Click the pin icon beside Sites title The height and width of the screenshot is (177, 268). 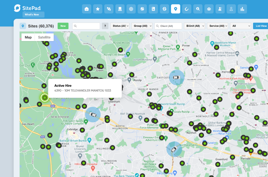(x=23, y=26)
